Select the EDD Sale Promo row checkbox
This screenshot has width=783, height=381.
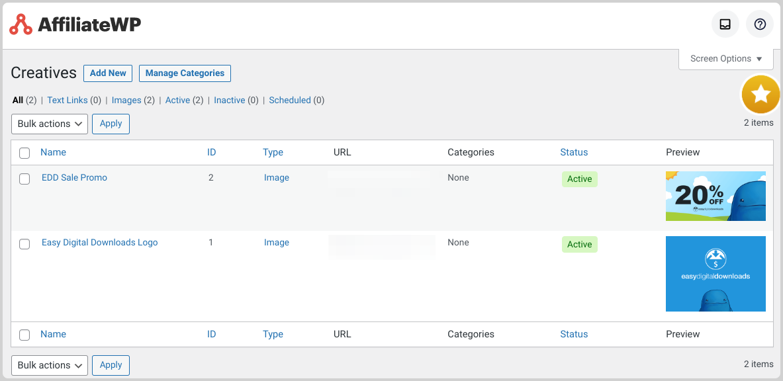pyautogui.click(x=24, y=179)
